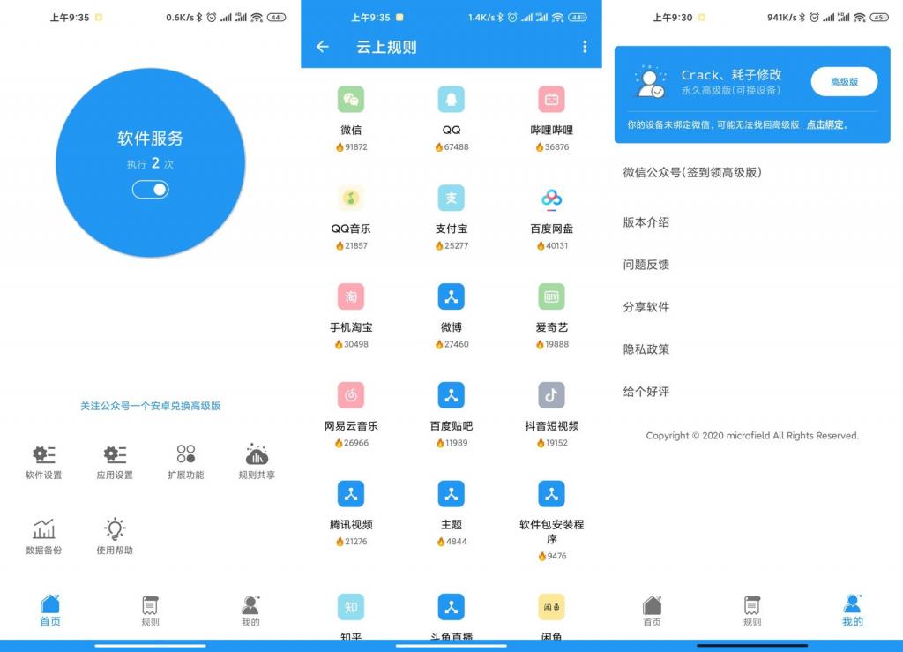
Task: Switch to the 规则 tab
Action: pos(150,609)
